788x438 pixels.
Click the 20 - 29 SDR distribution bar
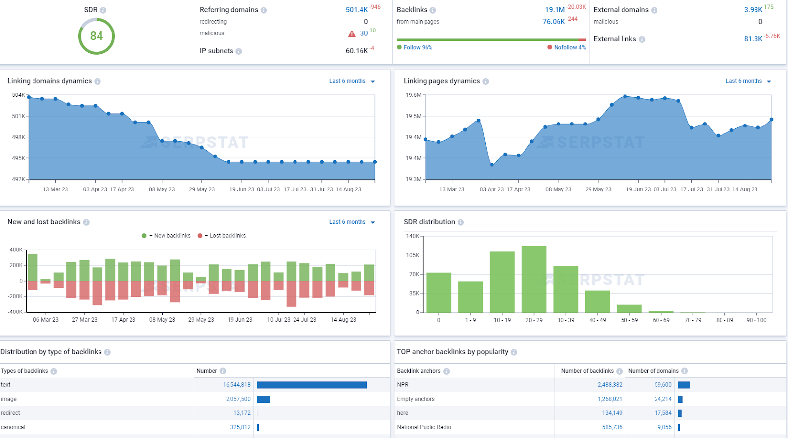coord(534,279)
